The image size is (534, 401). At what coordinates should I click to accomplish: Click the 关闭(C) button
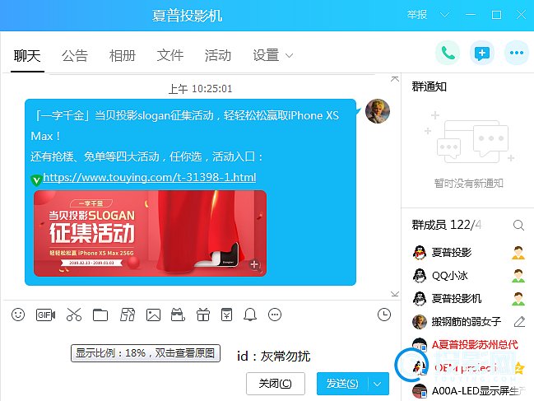pyautogui.click(x=275, y=384)
